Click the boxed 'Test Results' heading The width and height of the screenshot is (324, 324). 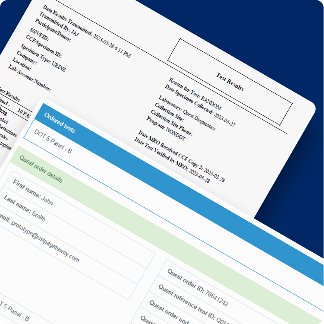pos(230,82)
